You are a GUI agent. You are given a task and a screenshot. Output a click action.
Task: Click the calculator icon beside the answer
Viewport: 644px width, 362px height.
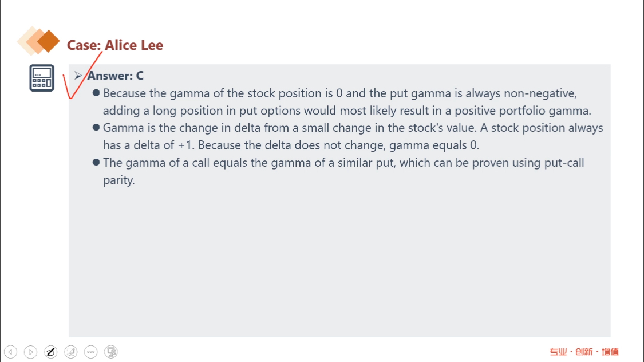point(42,78)
